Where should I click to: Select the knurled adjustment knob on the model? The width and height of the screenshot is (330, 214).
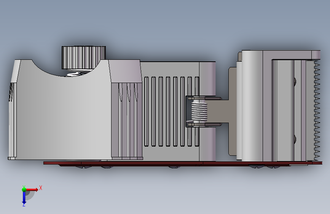(84, 57)
